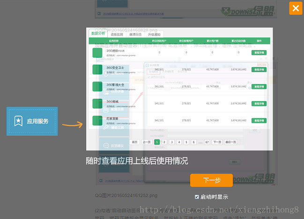The width and height of the screenshot is (304, 219).
Task: Click 查看详情 for 360超级root
Action: click(x=259, y=52)
